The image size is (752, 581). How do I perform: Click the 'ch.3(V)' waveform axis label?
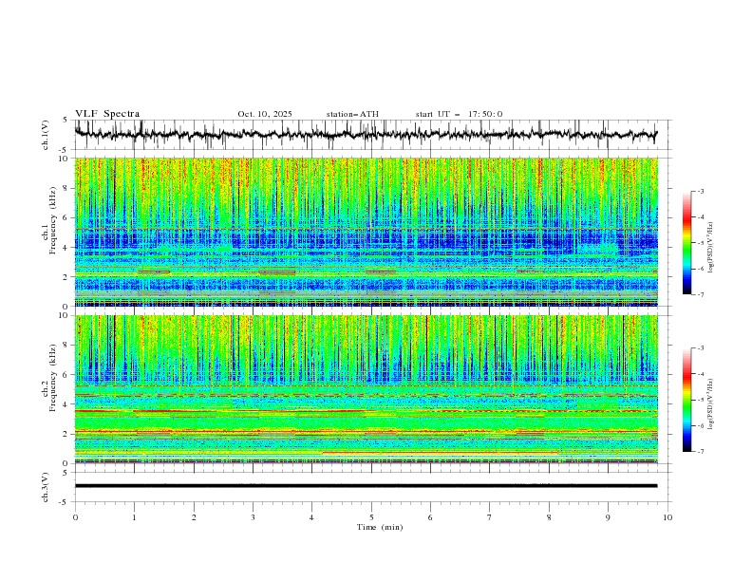[x=46, y=487]
